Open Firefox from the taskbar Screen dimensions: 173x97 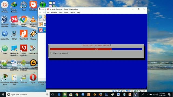point(101,95)
